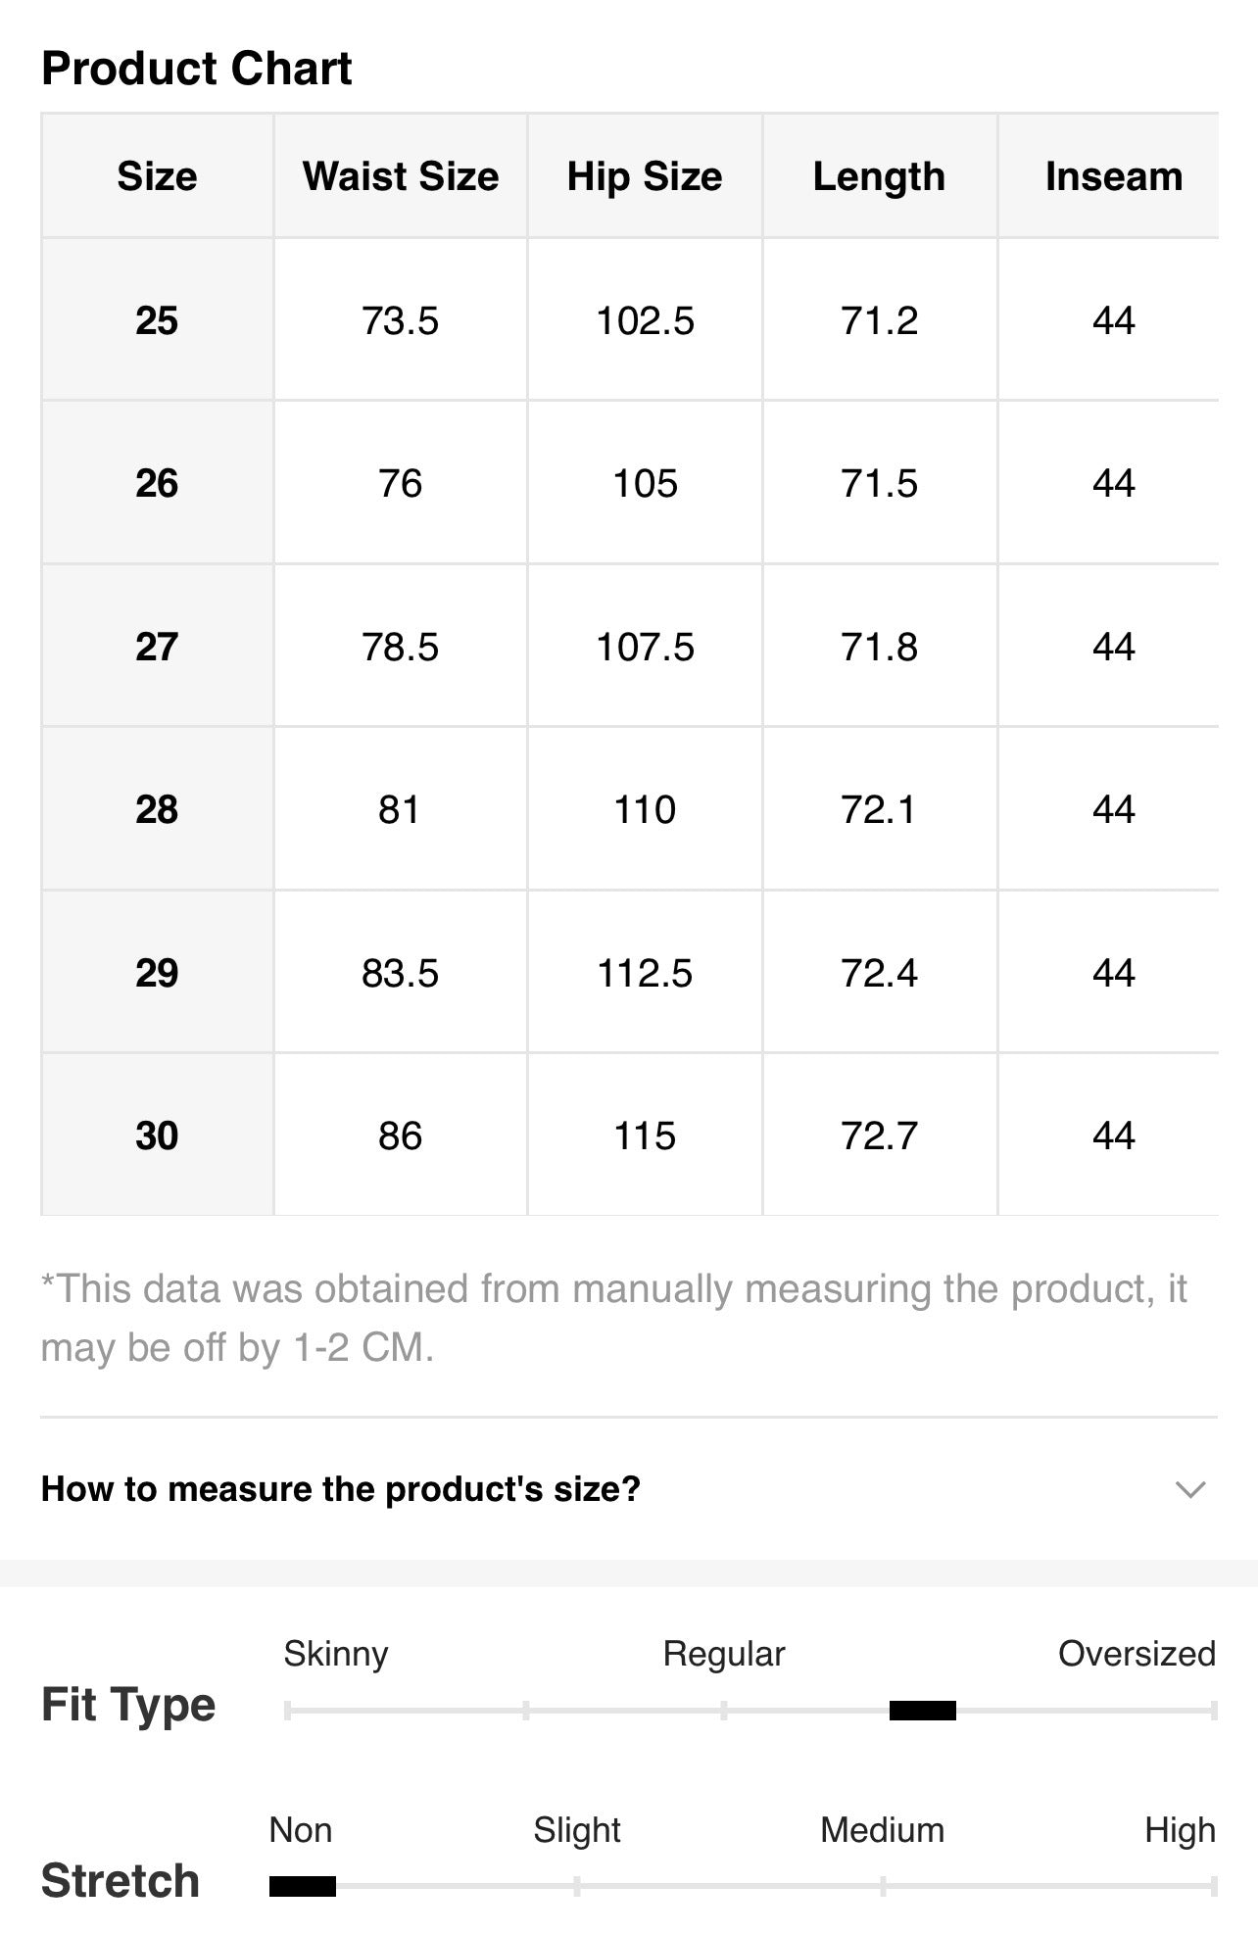Select size 27 row label
The height and width of the screenshot is (1933, 1258).
tap(157, 647)
